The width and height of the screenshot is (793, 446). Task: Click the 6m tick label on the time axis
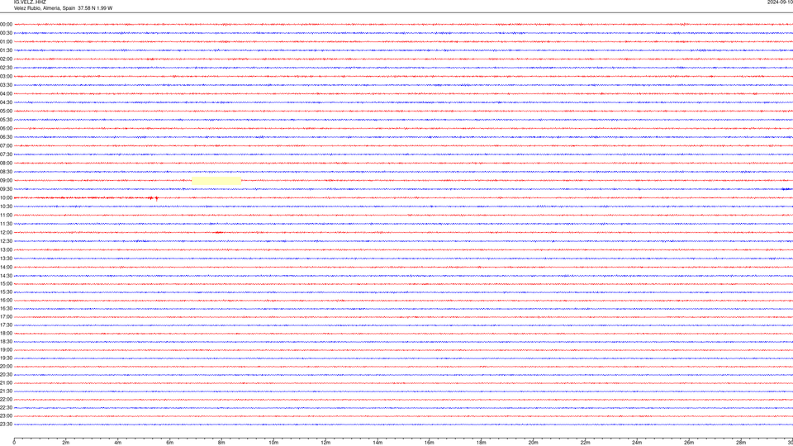pyautogui.click(x=170, y=443)
